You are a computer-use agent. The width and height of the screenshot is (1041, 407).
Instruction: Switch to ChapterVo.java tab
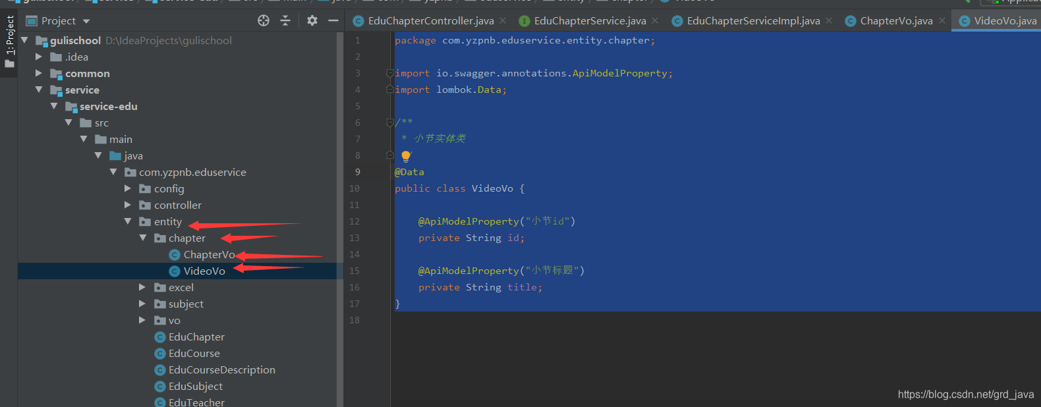pos(896,20)
